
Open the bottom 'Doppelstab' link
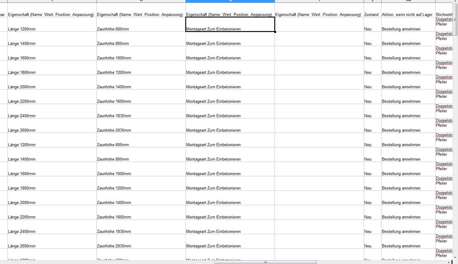444,250
